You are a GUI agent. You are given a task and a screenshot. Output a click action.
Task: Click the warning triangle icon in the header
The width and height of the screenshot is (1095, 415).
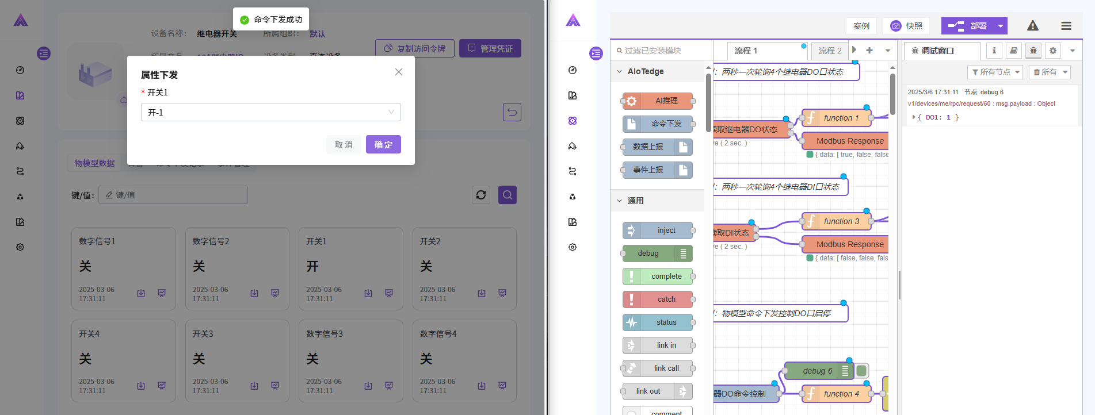(1033, 26)
